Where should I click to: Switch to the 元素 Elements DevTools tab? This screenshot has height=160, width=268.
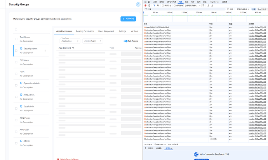tap(155, 2)
